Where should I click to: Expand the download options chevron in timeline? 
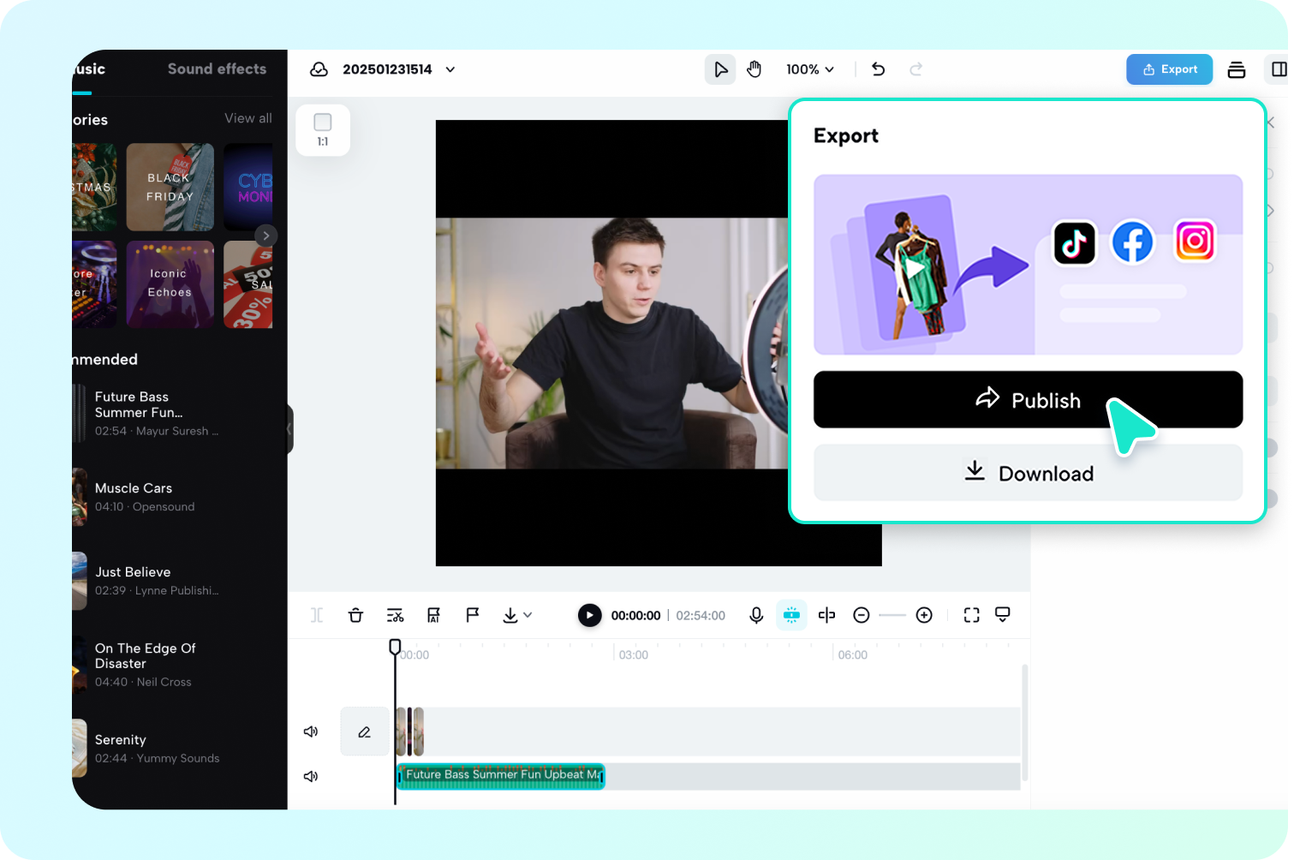click(528, 615)
